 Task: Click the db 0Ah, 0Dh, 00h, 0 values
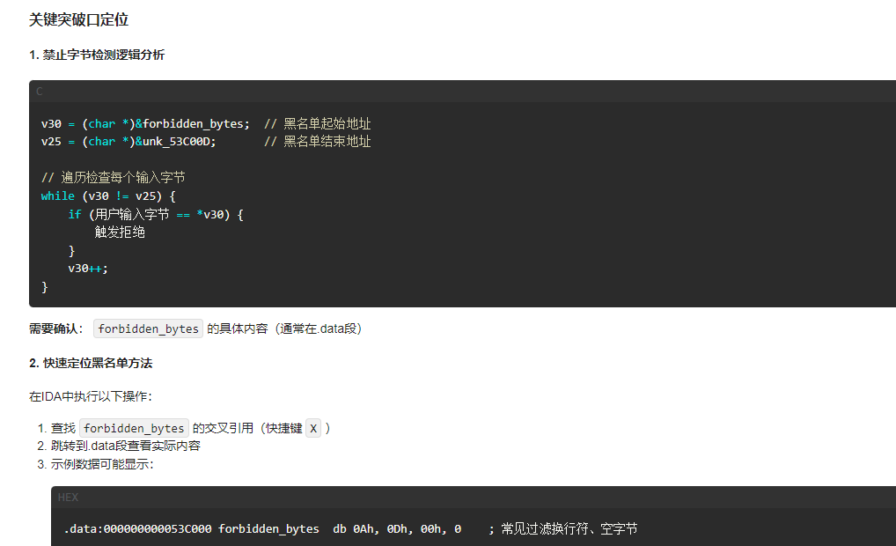click(397, 529)
